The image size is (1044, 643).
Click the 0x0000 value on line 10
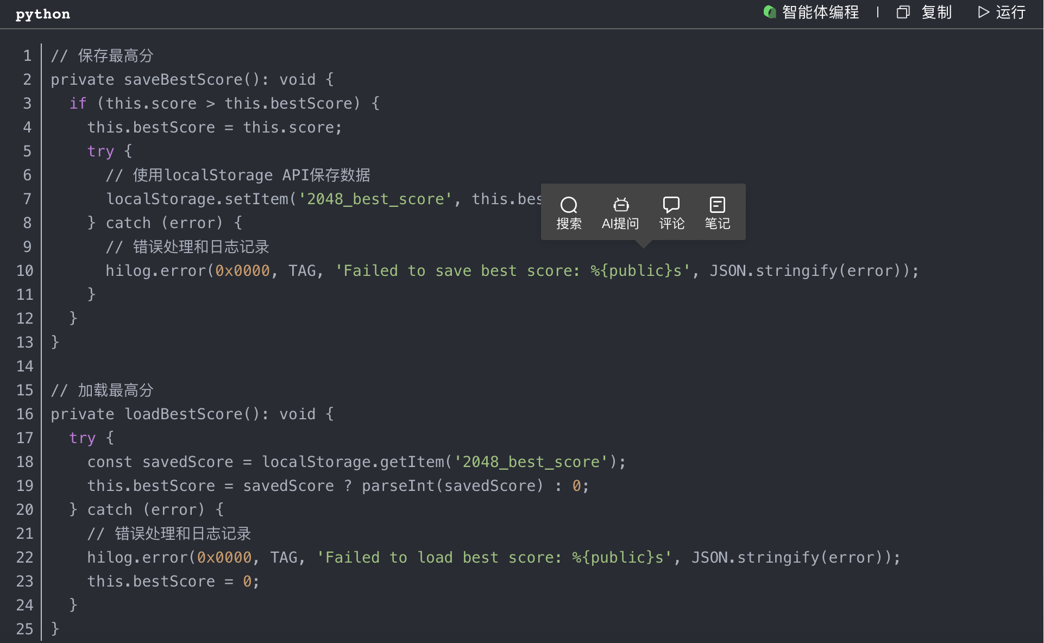click(242, 271)
